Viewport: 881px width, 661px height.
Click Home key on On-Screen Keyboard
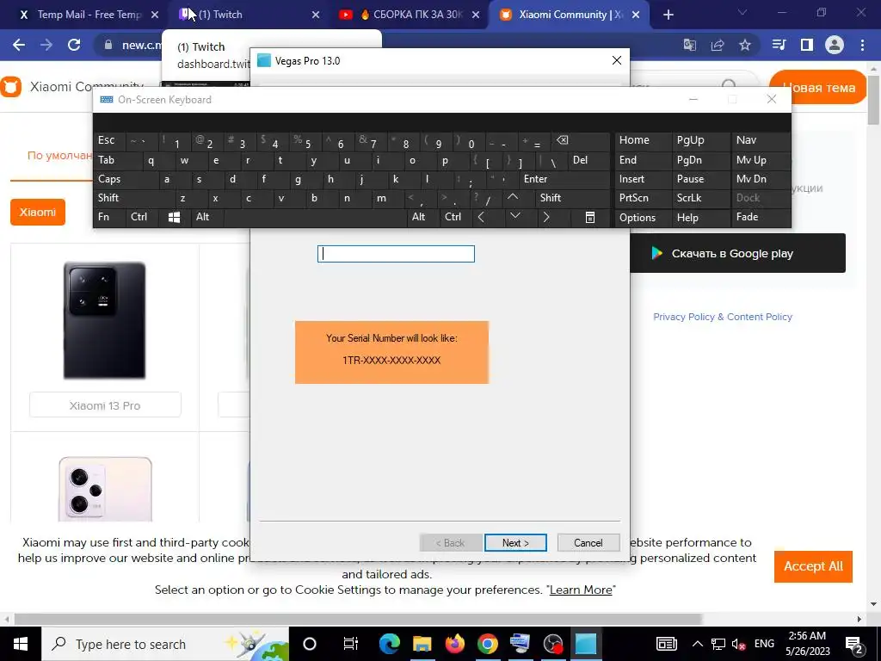point(643,140)
